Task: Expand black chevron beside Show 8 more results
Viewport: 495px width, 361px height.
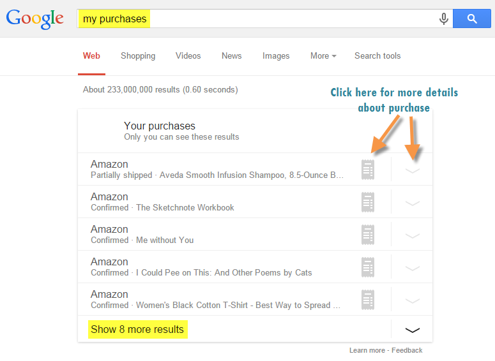Action: tap(413, 330)
